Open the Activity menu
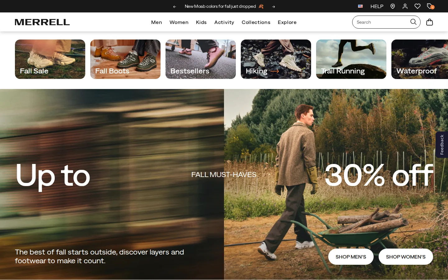The image size is (448, 280). 224,22
